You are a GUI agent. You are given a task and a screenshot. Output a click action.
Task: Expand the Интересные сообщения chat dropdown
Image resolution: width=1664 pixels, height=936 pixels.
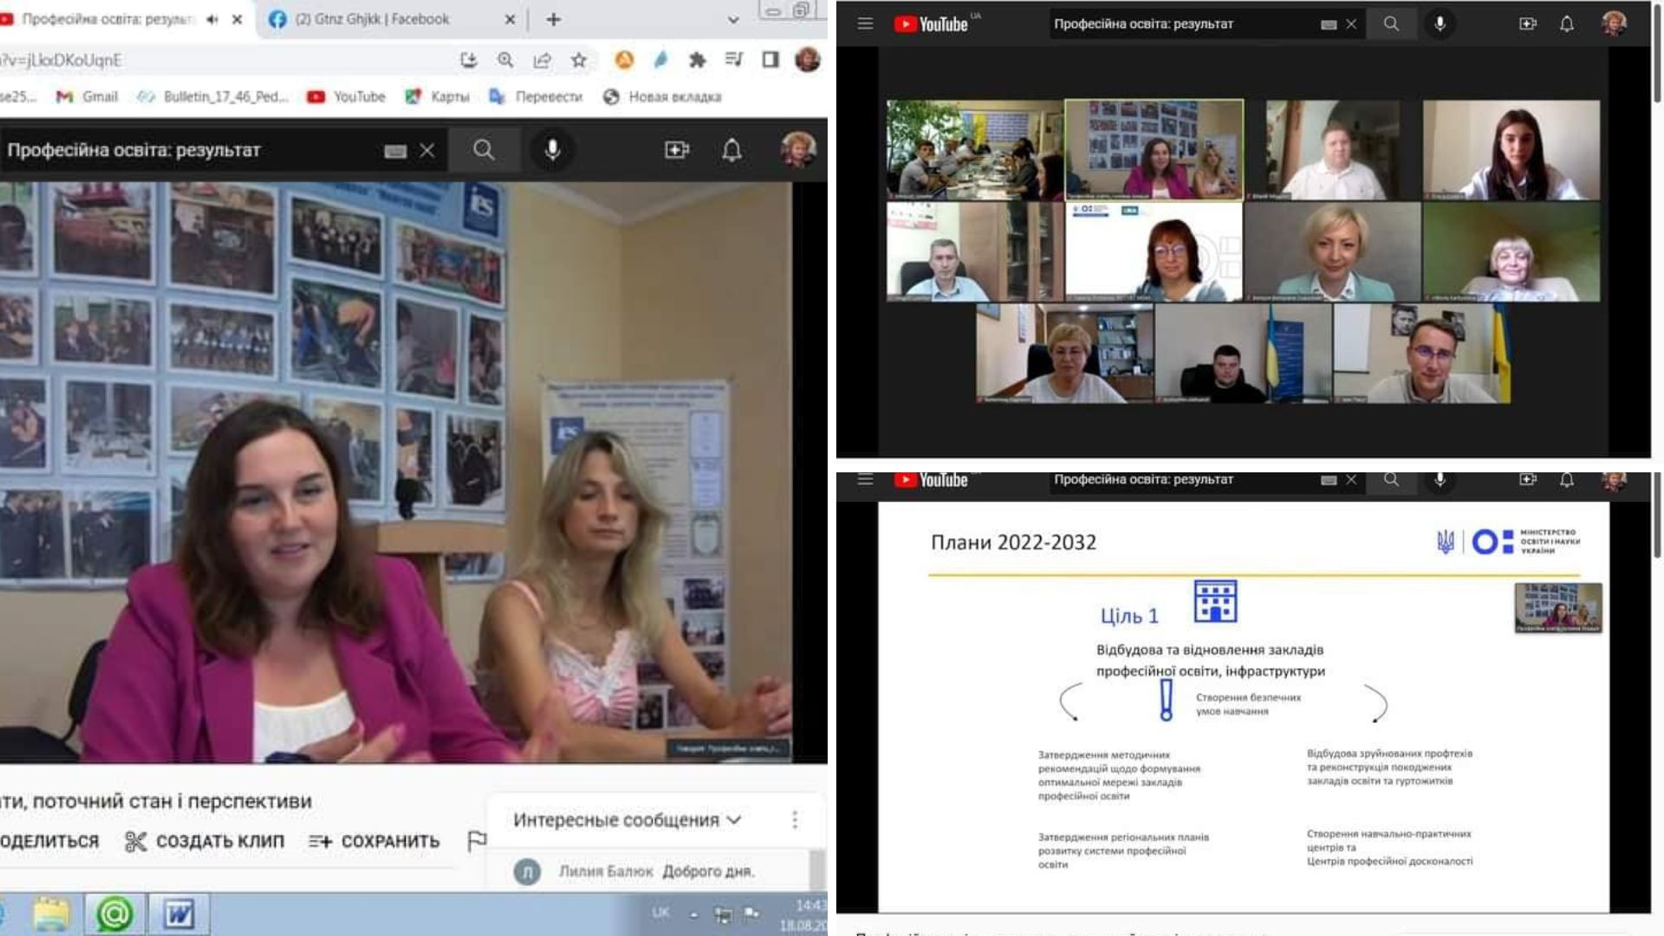tap(627, 820)
